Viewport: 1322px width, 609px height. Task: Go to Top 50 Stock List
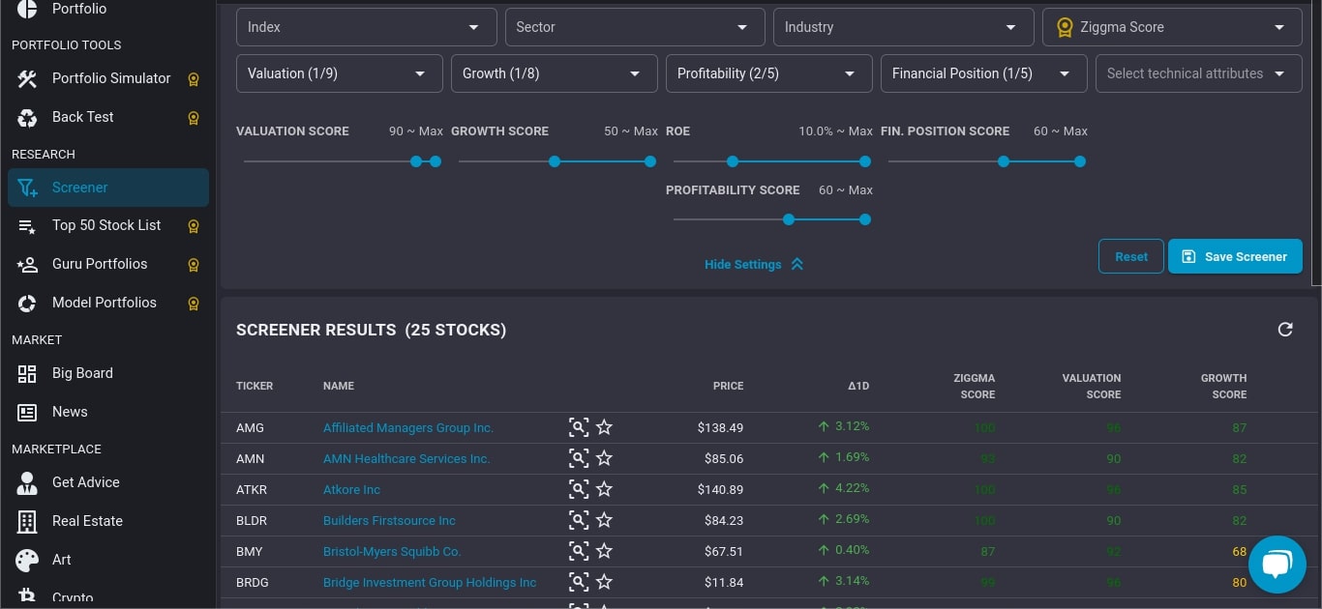106,225
